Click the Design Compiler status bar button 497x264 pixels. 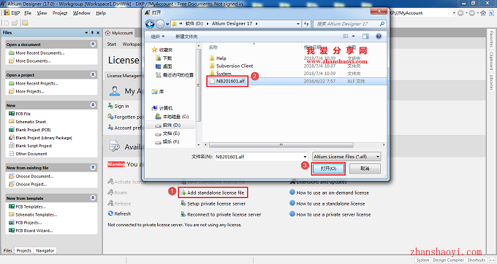[x=448, y=260]
